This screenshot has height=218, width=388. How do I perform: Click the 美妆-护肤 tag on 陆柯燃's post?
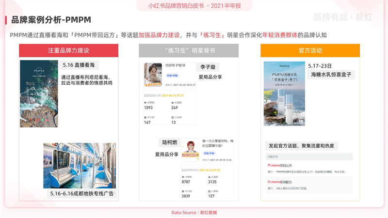tap(209, 153)
